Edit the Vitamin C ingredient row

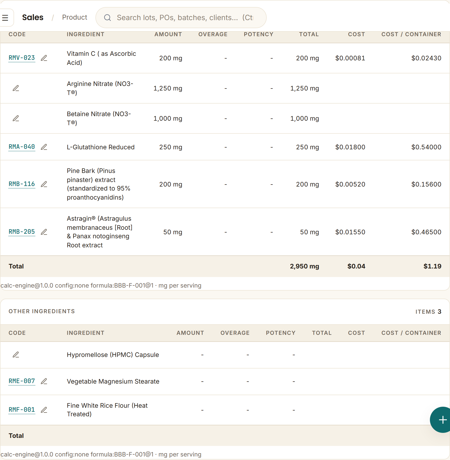tap(44, 58)
